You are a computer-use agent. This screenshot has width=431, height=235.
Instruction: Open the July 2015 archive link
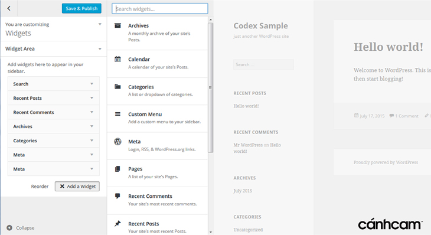point(243,191)
